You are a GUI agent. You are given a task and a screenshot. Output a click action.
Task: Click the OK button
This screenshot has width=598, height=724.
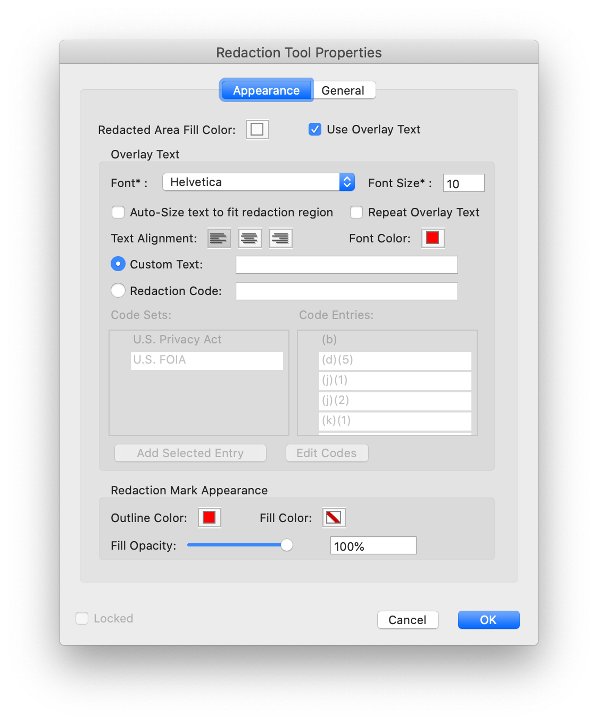click(x=488, y=619)
